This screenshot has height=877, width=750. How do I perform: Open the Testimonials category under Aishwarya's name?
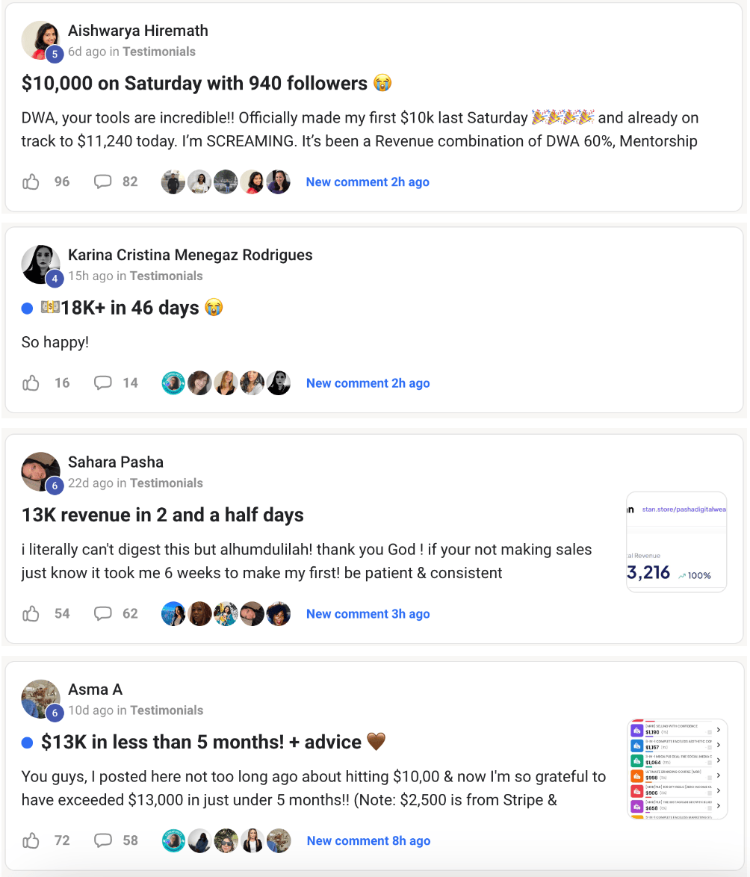tap(159, 52)
